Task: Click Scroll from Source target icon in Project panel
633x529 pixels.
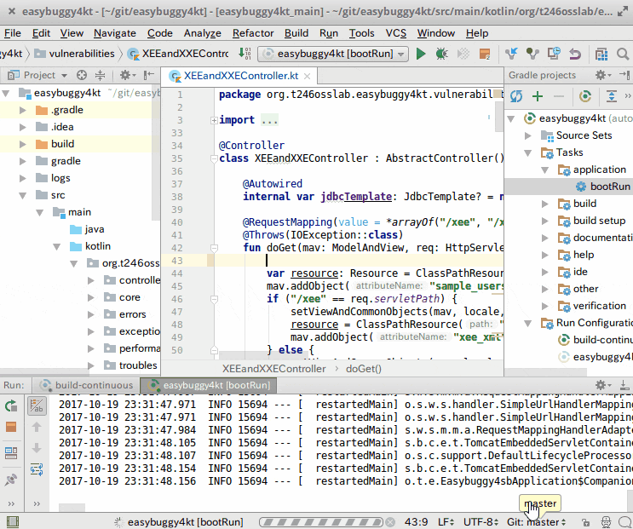Action: [82, 75]
